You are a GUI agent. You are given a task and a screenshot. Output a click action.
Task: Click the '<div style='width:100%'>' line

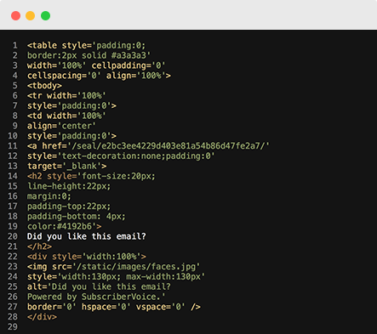[87, 257]
